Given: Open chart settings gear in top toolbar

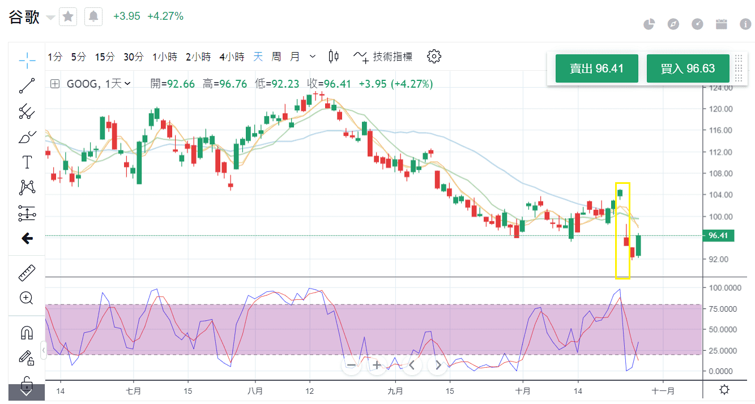Looking at the screenshot, I should (434, 57).
